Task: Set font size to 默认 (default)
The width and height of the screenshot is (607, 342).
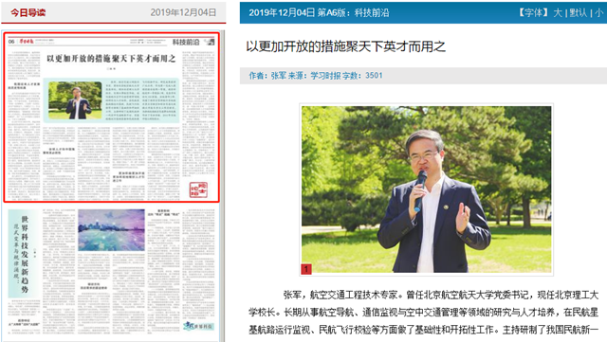Action: coord(578,12)
